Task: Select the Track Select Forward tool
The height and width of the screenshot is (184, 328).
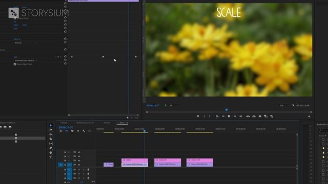Action: [x=51, y=130]
